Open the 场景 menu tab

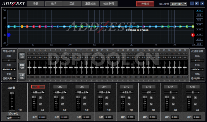(35, 4)
